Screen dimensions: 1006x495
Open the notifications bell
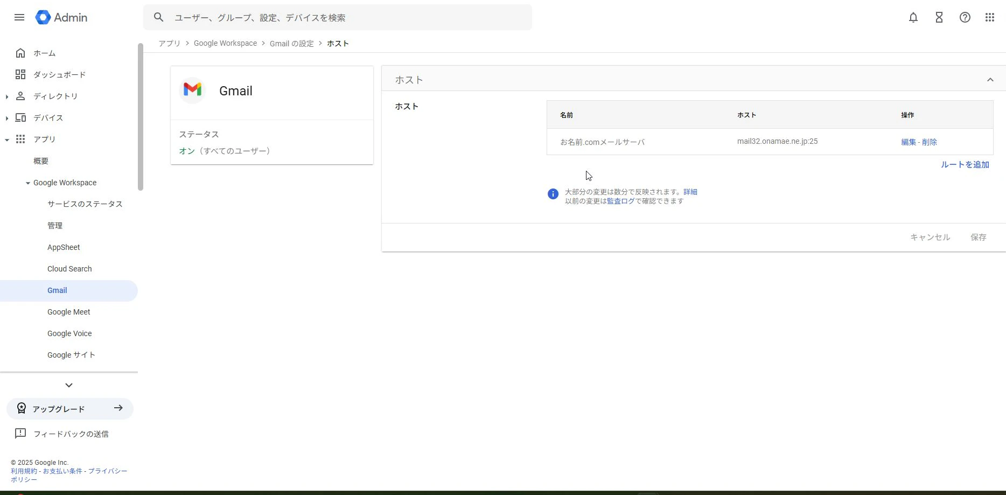(913, 17)
